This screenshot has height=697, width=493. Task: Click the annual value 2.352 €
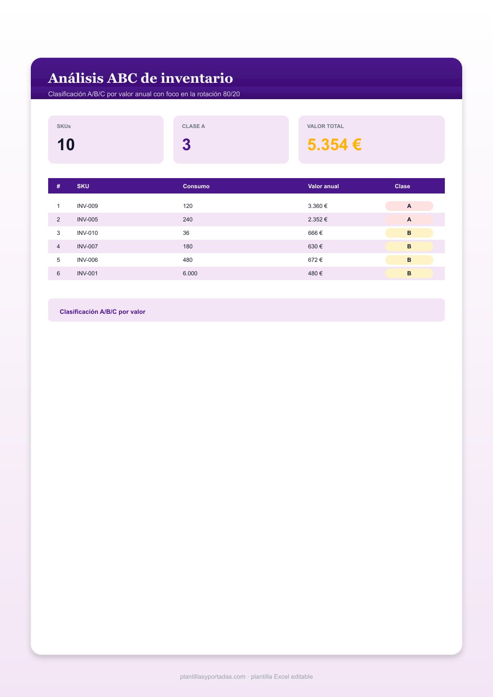(x=318, y=219)
